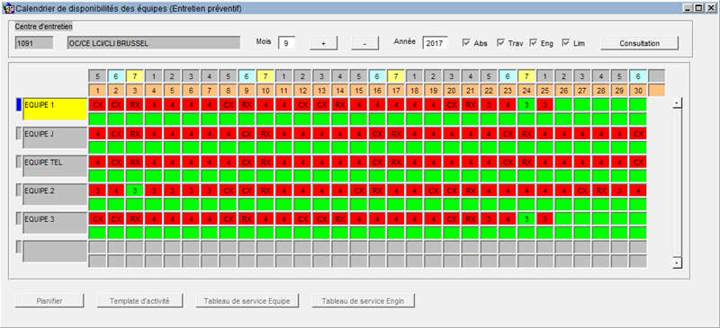
Task: Click the green 3 cell of EQUIPE.3 on day 24
Action: [526, 218]
